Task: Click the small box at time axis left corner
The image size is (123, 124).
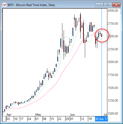Action: click(x=4, y=119)
